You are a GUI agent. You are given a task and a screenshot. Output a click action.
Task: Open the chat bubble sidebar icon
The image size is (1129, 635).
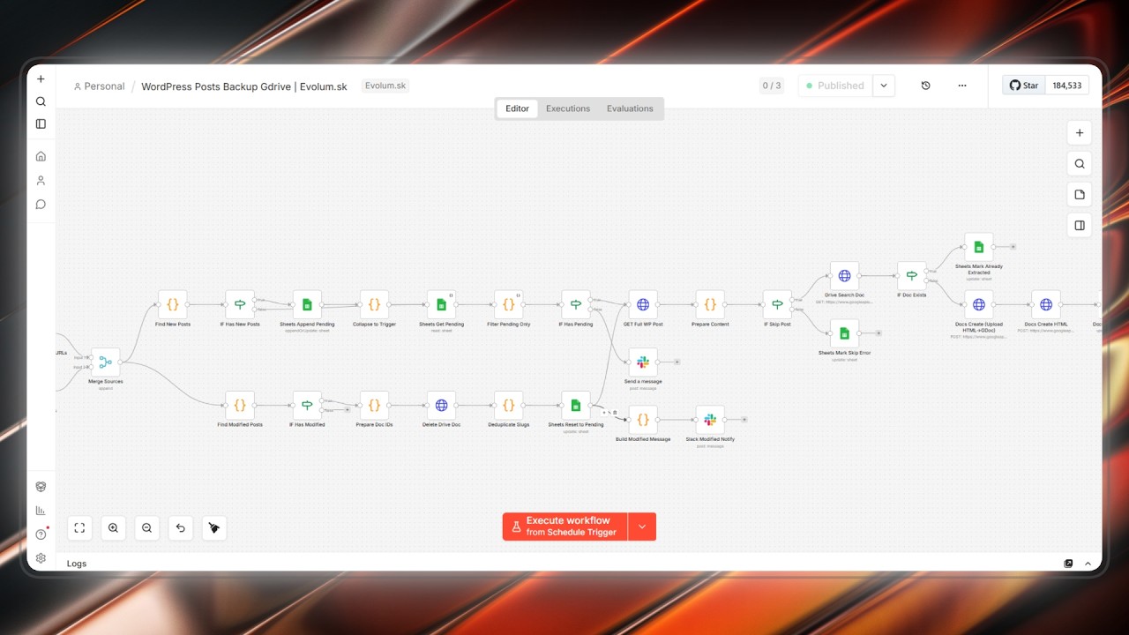(41, 204)
